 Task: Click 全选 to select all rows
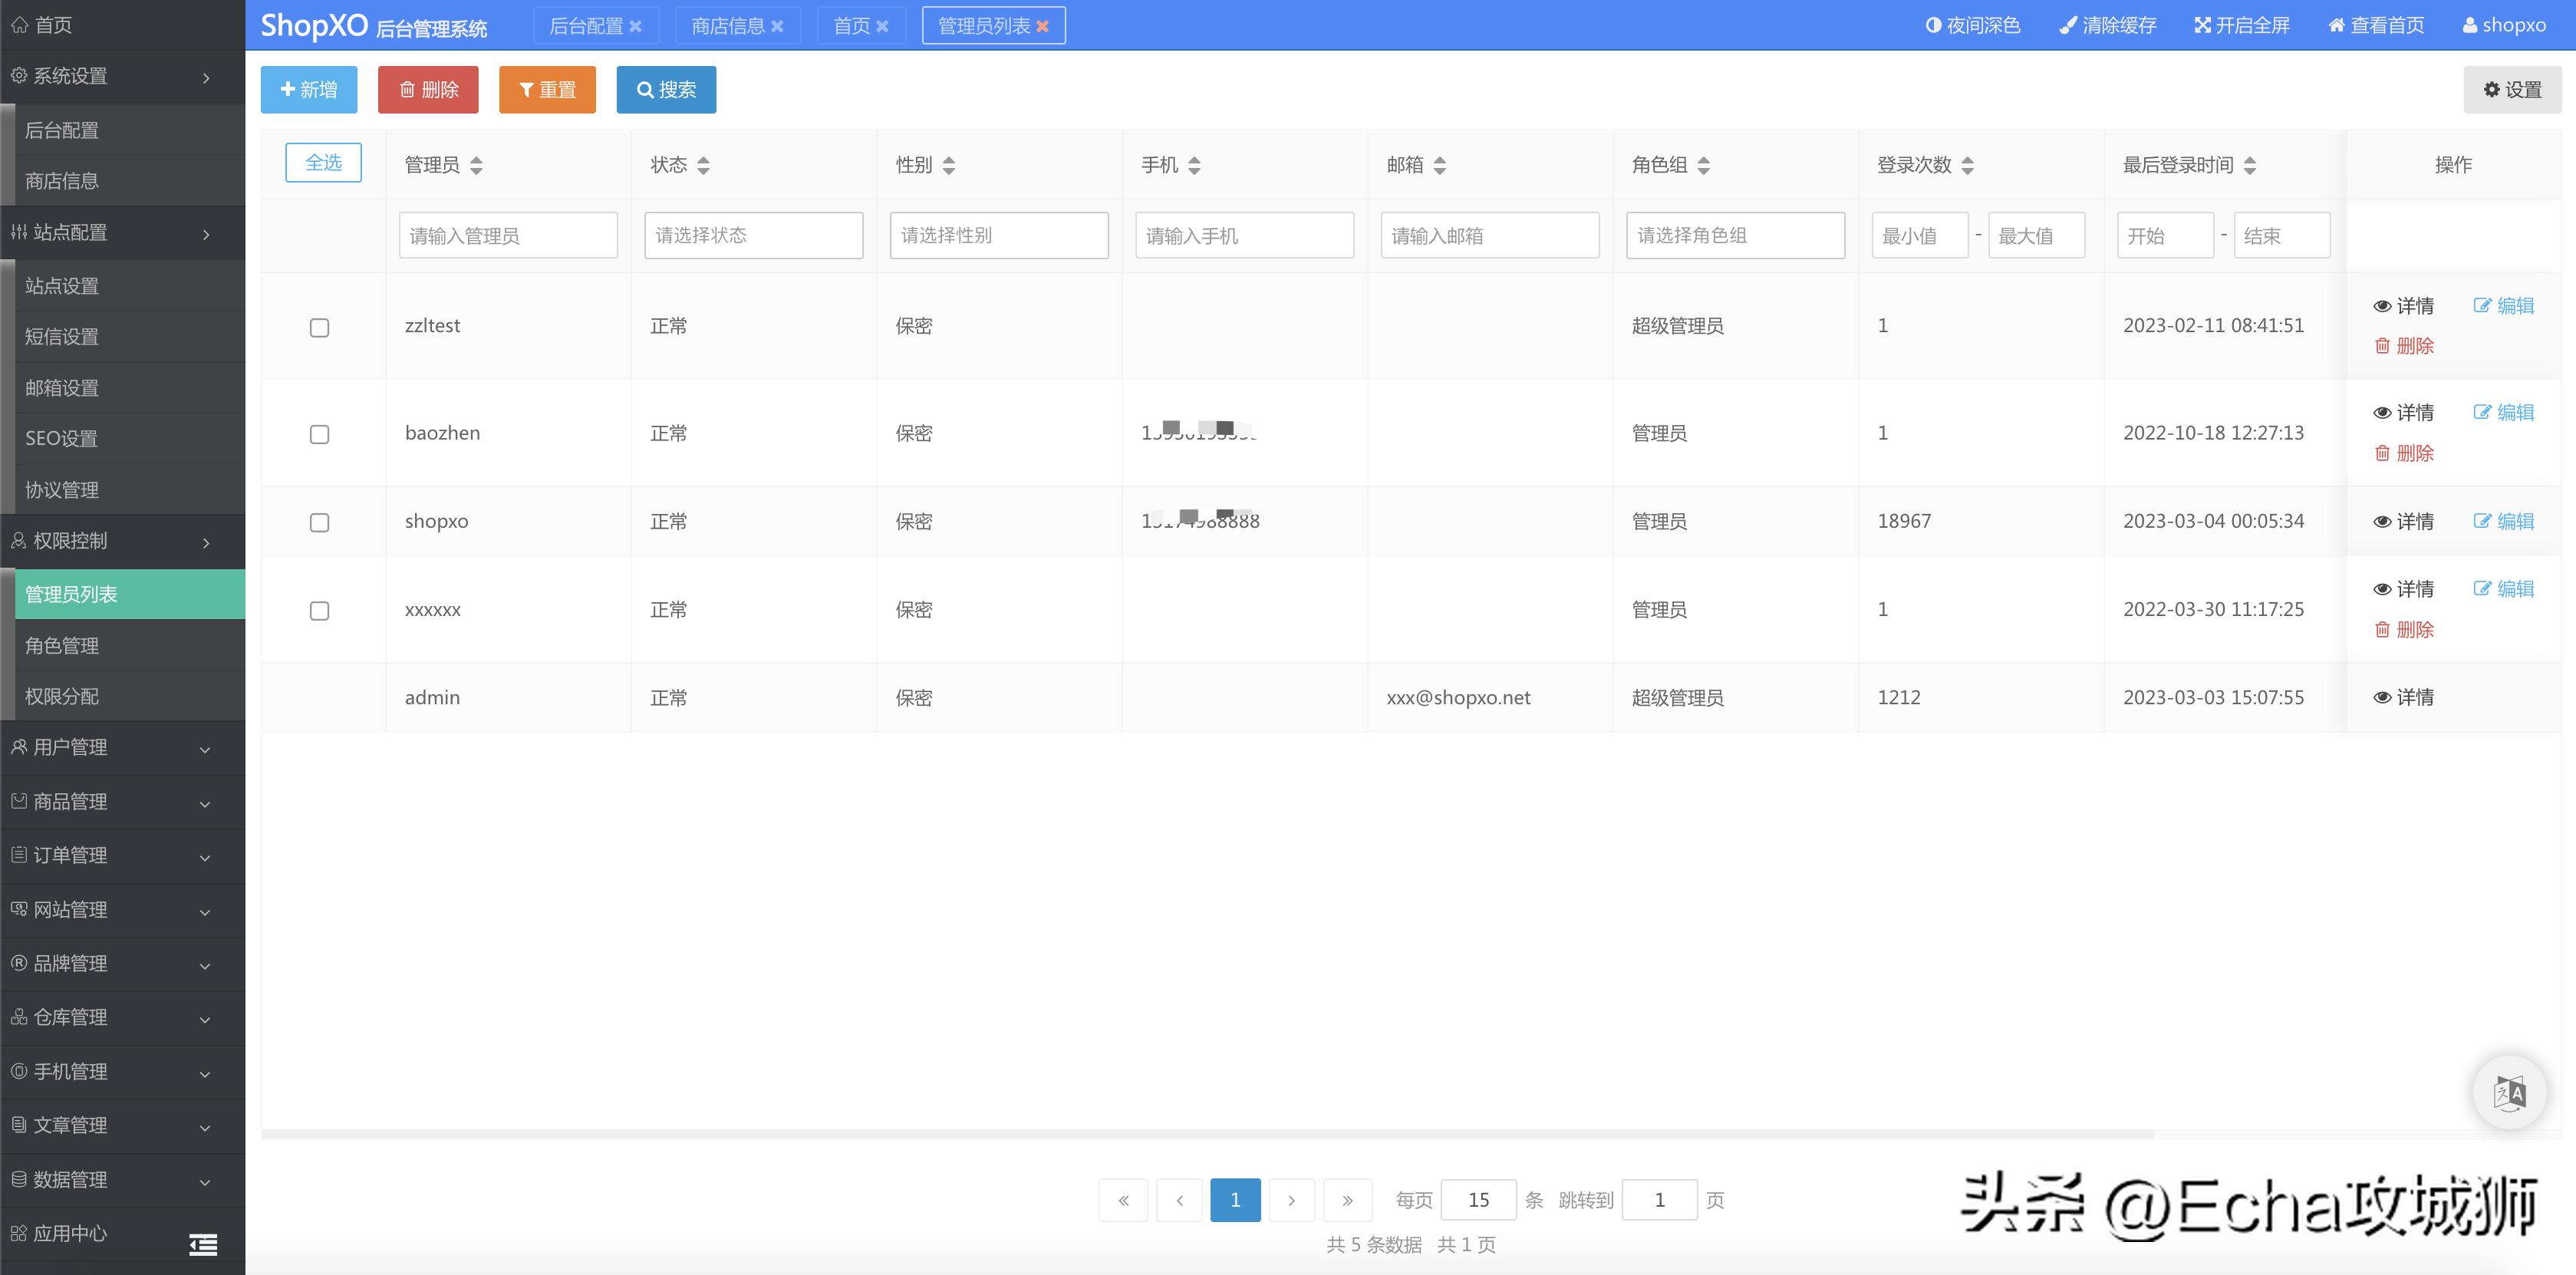click(x=323, y=162)
